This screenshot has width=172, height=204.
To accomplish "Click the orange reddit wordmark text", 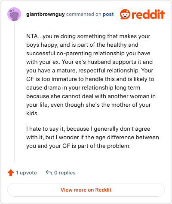I will click(148, 14).
